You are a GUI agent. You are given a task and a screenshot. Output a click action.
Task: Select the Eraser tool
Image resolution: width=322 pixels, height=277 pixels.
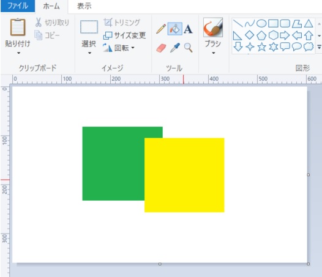coord(161,48)
